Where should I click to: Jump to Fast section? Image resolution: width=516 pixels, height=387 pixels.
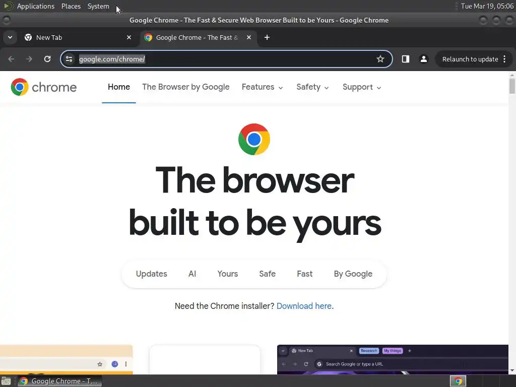point(304,274)
